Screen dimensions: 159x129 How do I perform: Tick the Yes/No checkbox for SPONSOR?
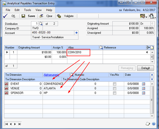pyautogui.click(x=115, y=93)
